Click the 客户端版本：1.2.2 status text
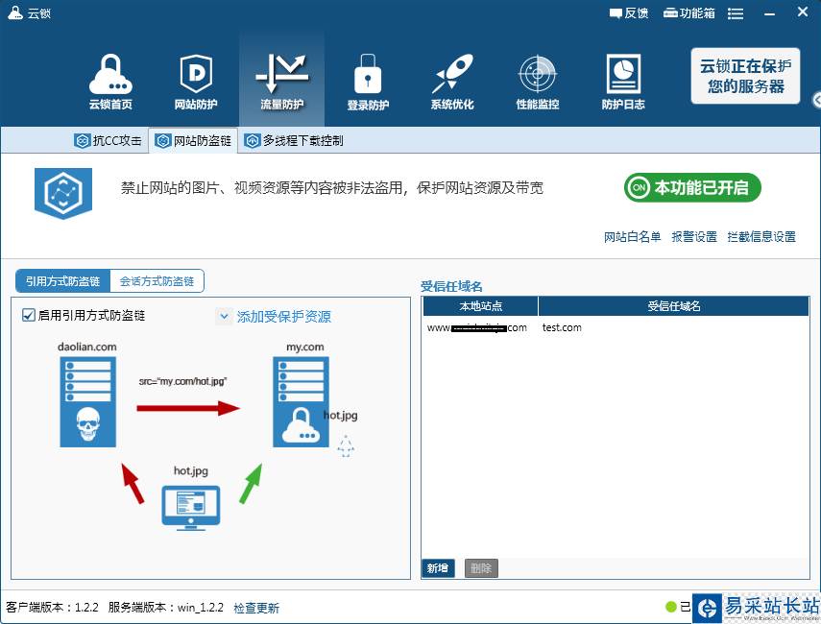 [x=53, y=608]
